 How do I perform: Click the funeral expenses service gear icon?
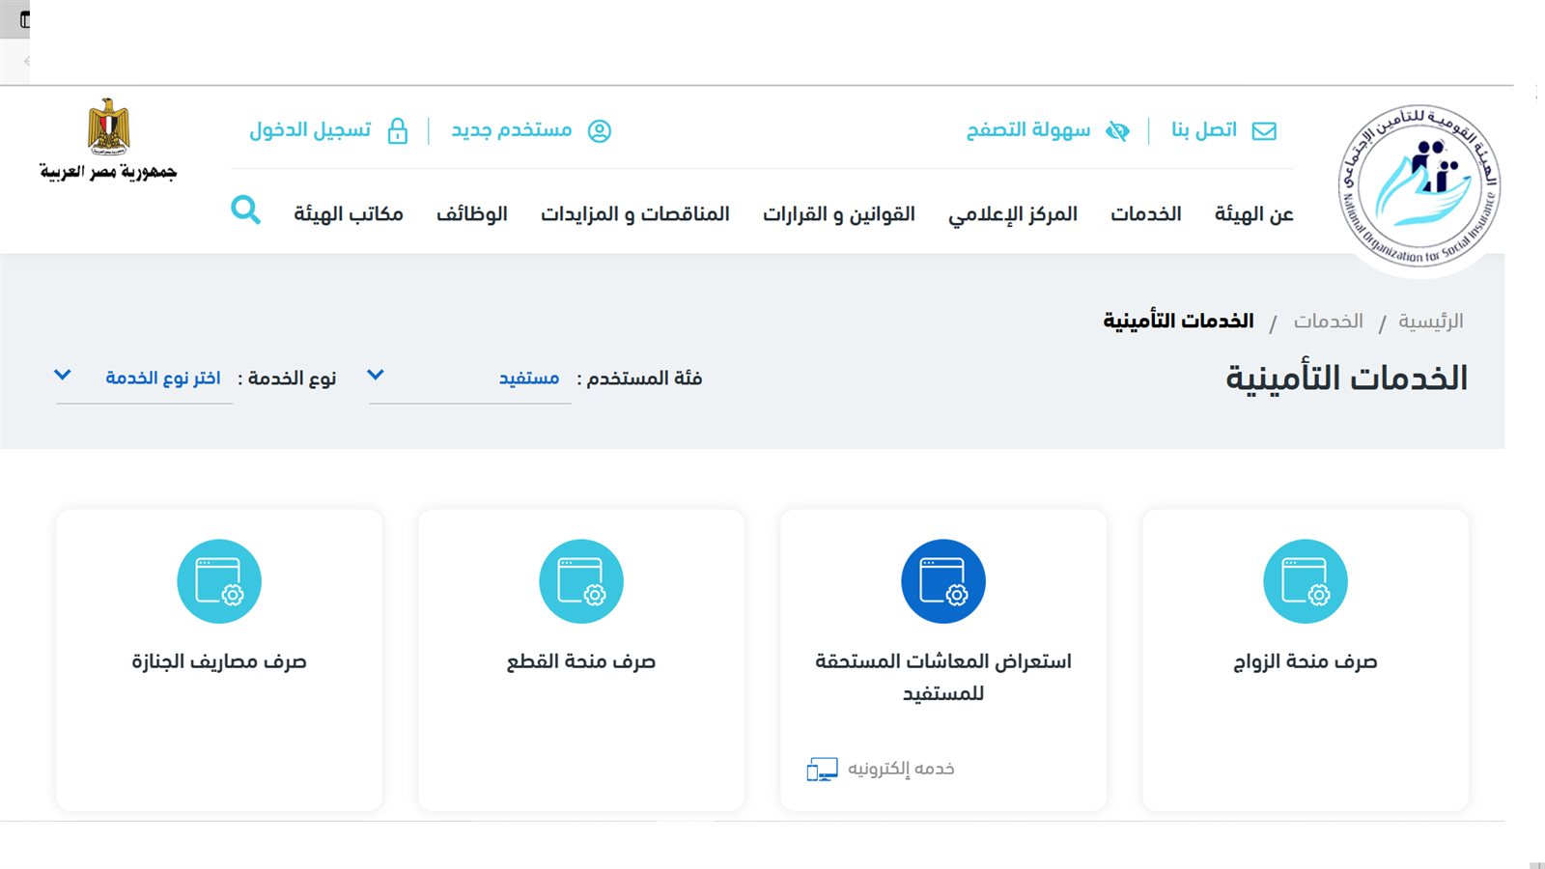(219, 580)
